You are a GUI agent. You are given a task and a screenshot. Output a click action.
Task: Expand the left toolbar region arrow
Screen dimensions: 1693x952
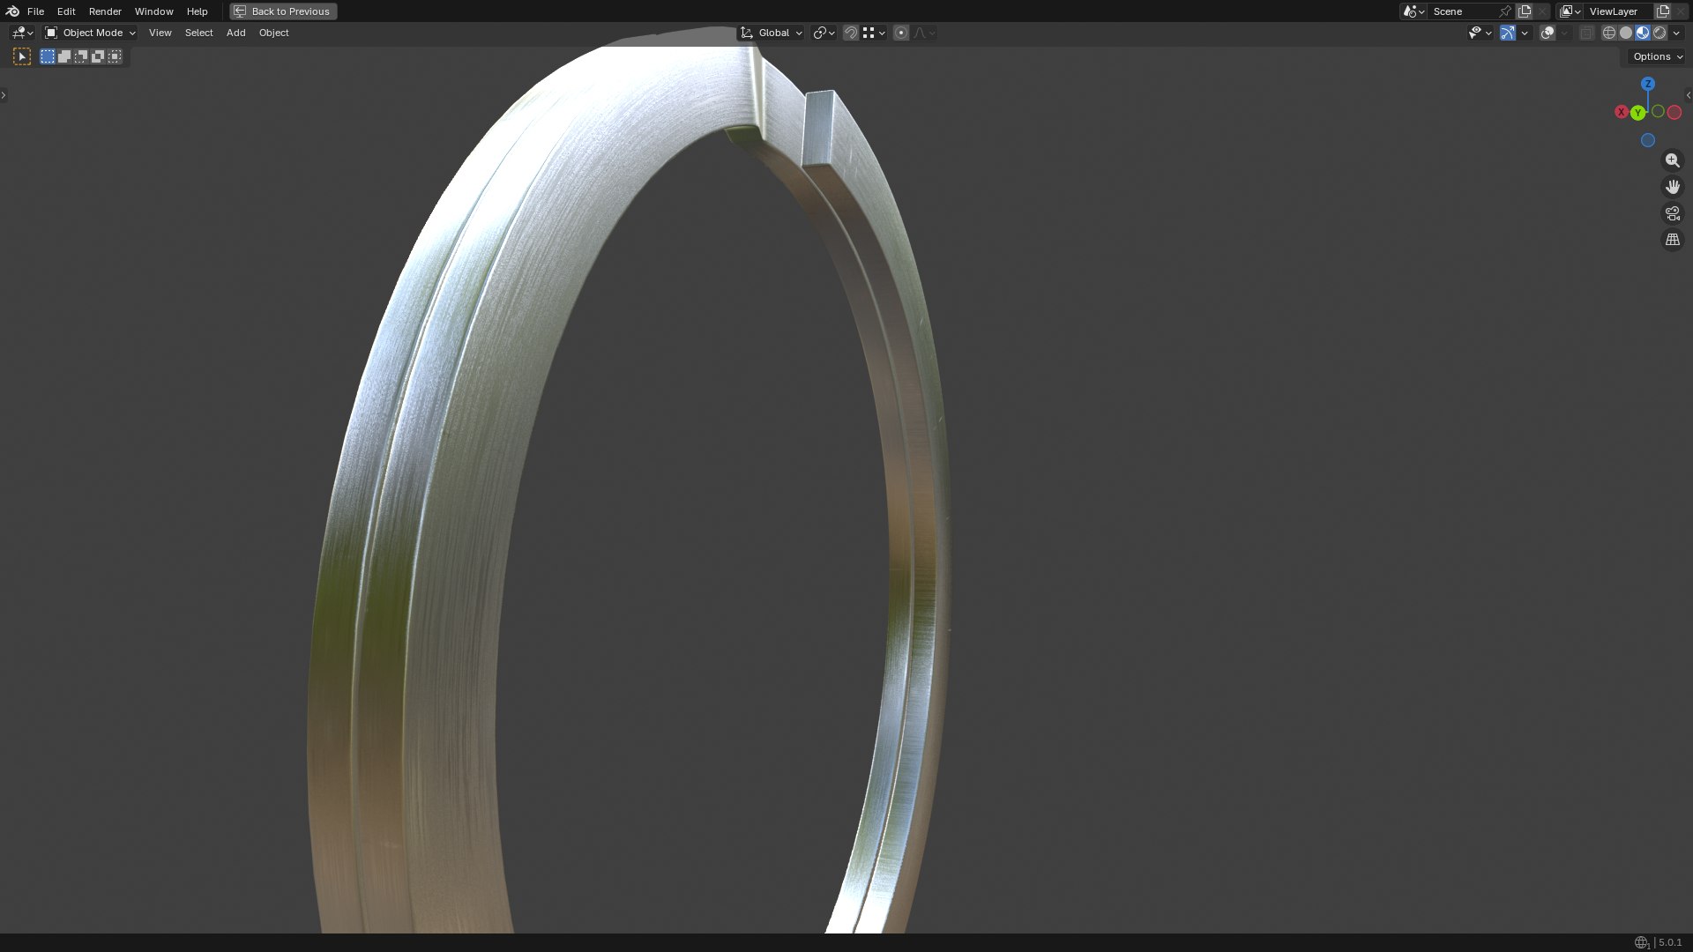coord(4,95)
